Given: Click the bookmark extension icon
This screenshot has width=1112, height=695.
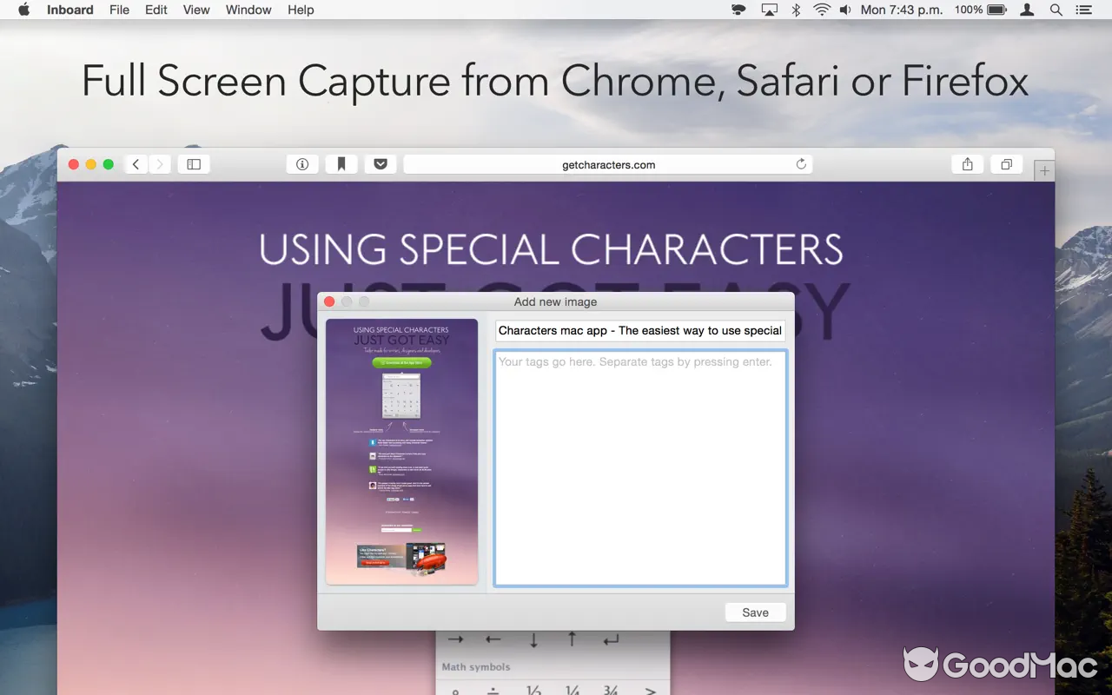Looking at the screenshot, I should [x=341, y=164].
